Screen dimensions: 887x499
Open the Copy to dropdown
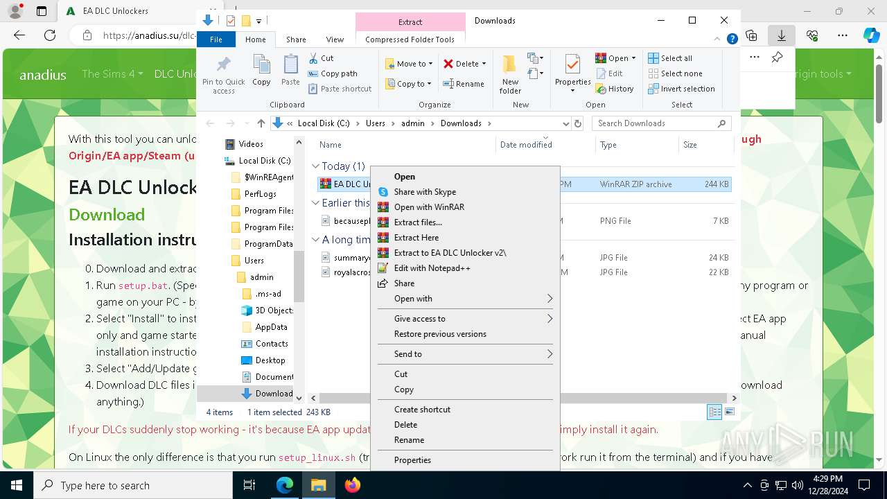tap(409, 84)
